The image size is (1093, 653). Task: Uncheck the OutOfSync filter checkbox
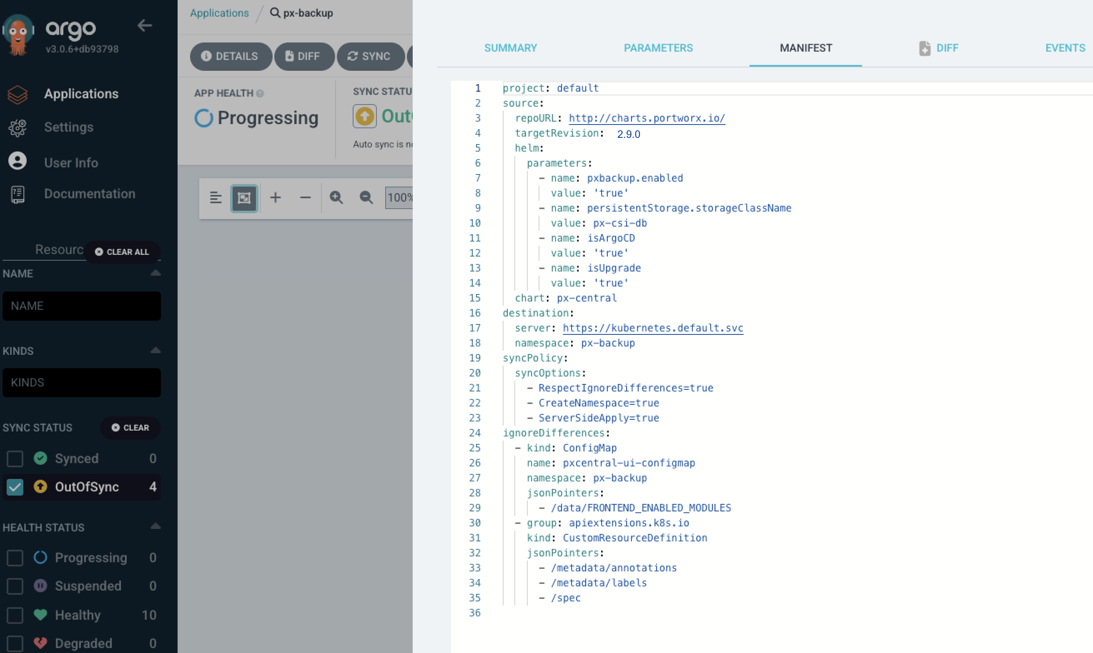(15, 487)
